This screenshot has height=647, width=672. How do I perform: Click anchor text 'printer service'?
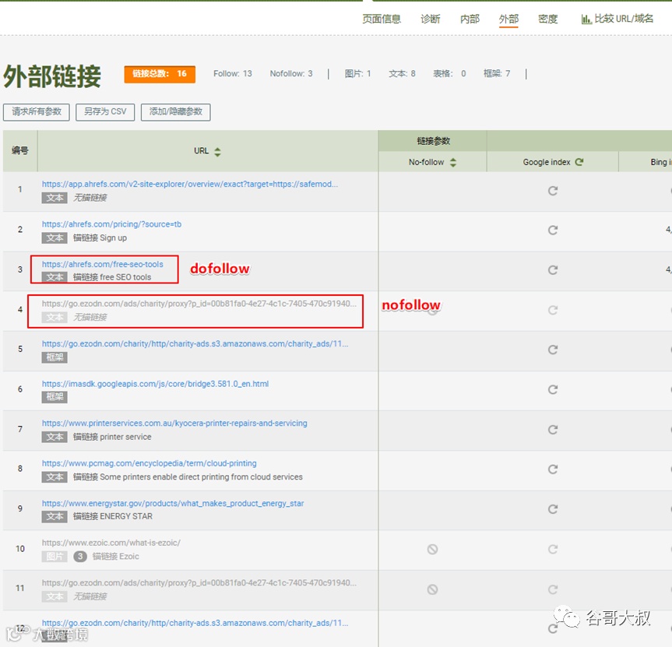(125, 437)
